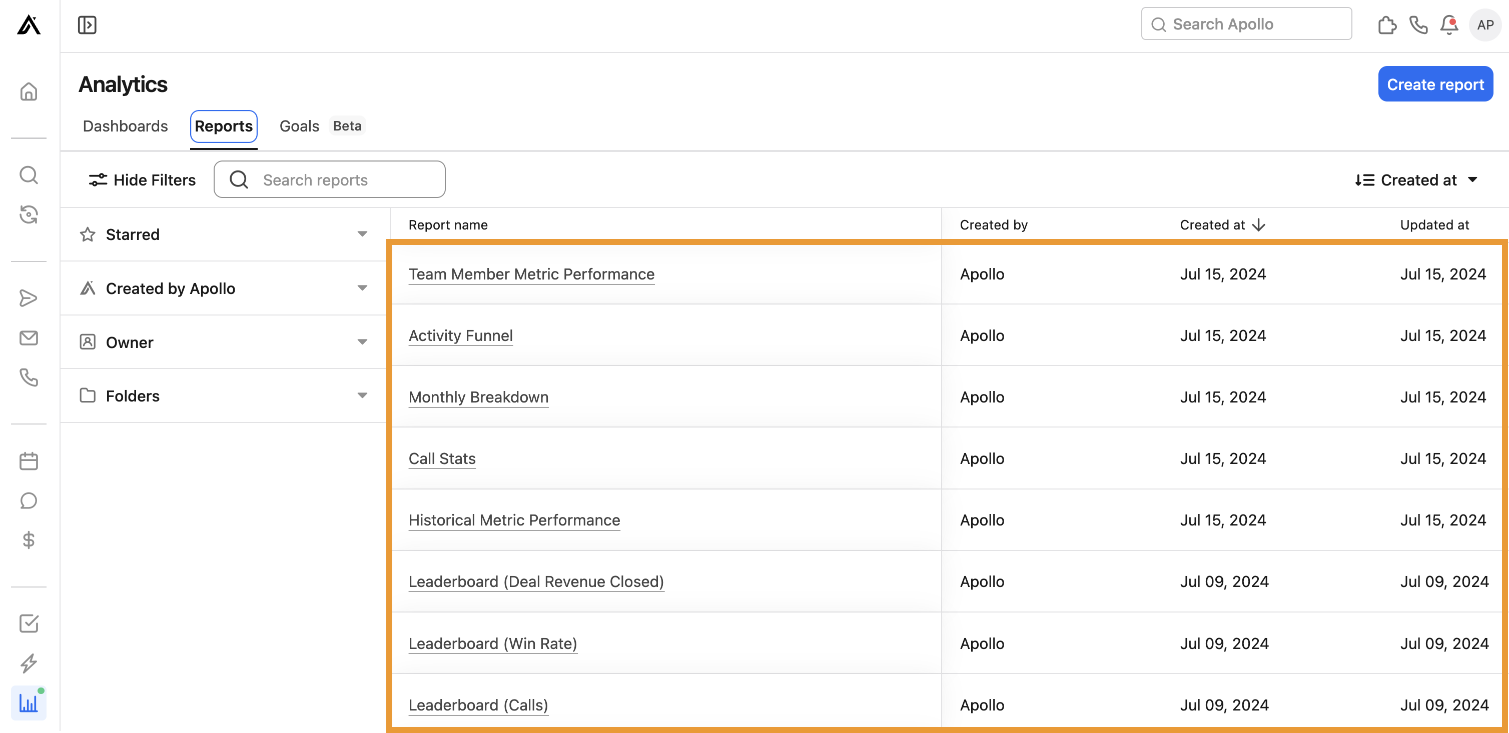Switch to the Dashboards tab
Viewport: 1509px width, 733px height.
125,126
